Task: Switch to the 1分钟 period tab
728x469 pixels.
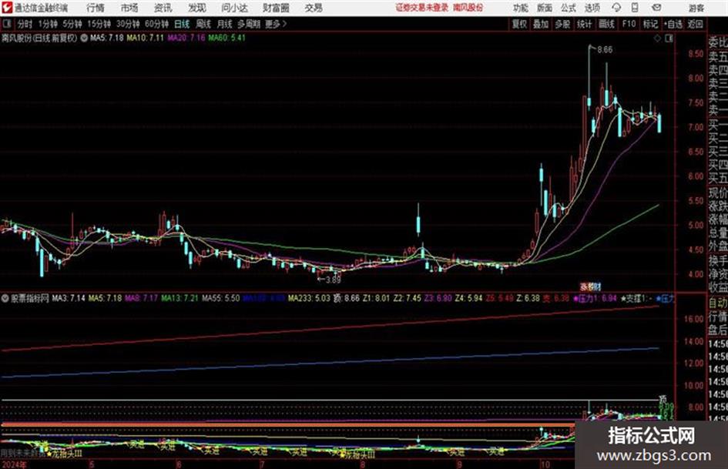Action: pyautogui.click(x=48, y=24)
